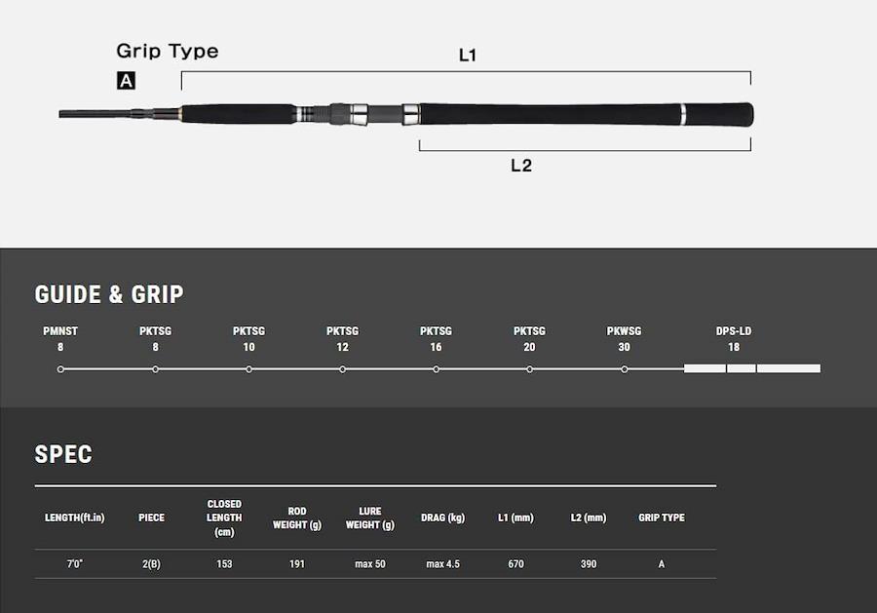Click the GUIDE & GRIP heading

pyautogui.click(x=109, y=294)
